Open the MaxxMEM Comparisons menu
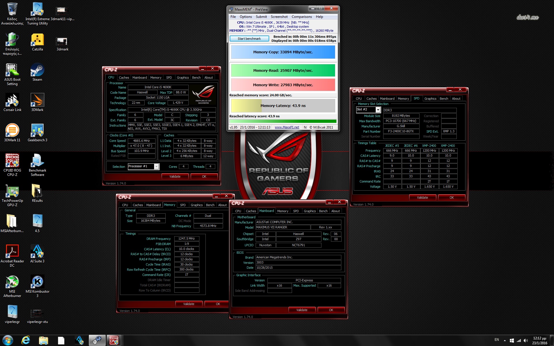This screenshot has height=346, width=554. [302, 17]
